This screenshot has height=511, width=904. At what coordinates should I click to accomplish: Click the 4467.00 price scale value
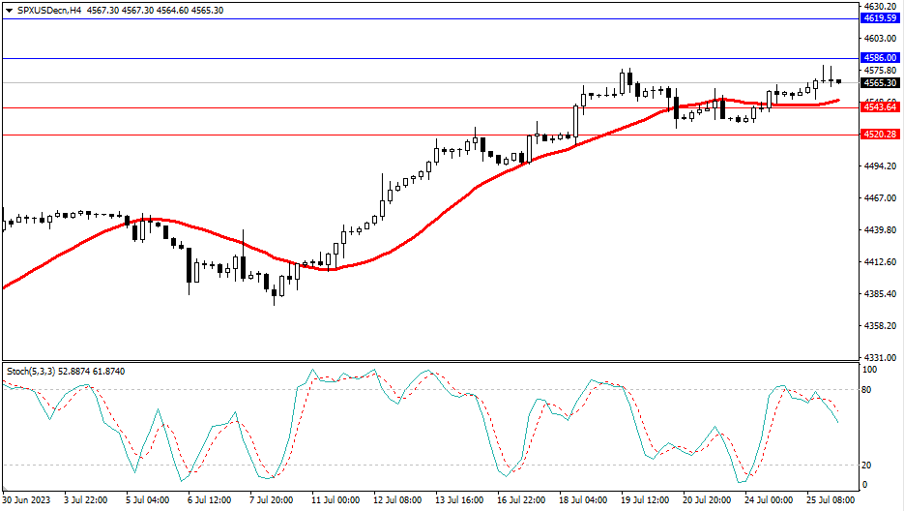(x=879, y=198)
